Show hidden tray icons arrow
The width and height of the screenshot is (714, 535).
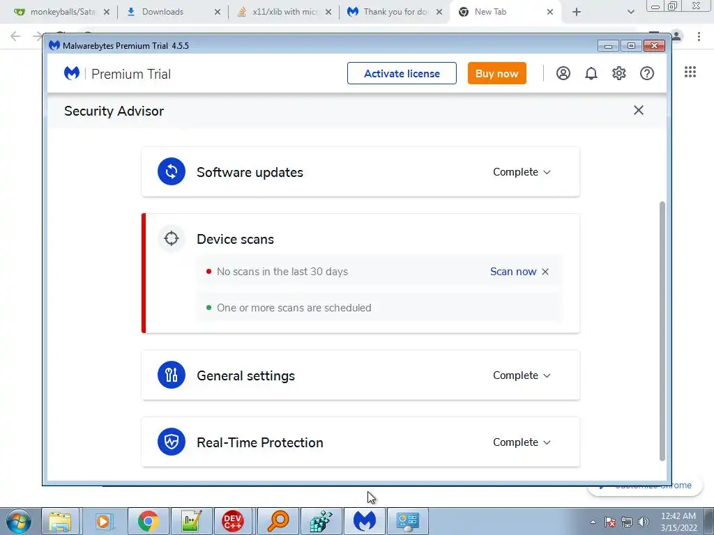click(x=593, y=522)
